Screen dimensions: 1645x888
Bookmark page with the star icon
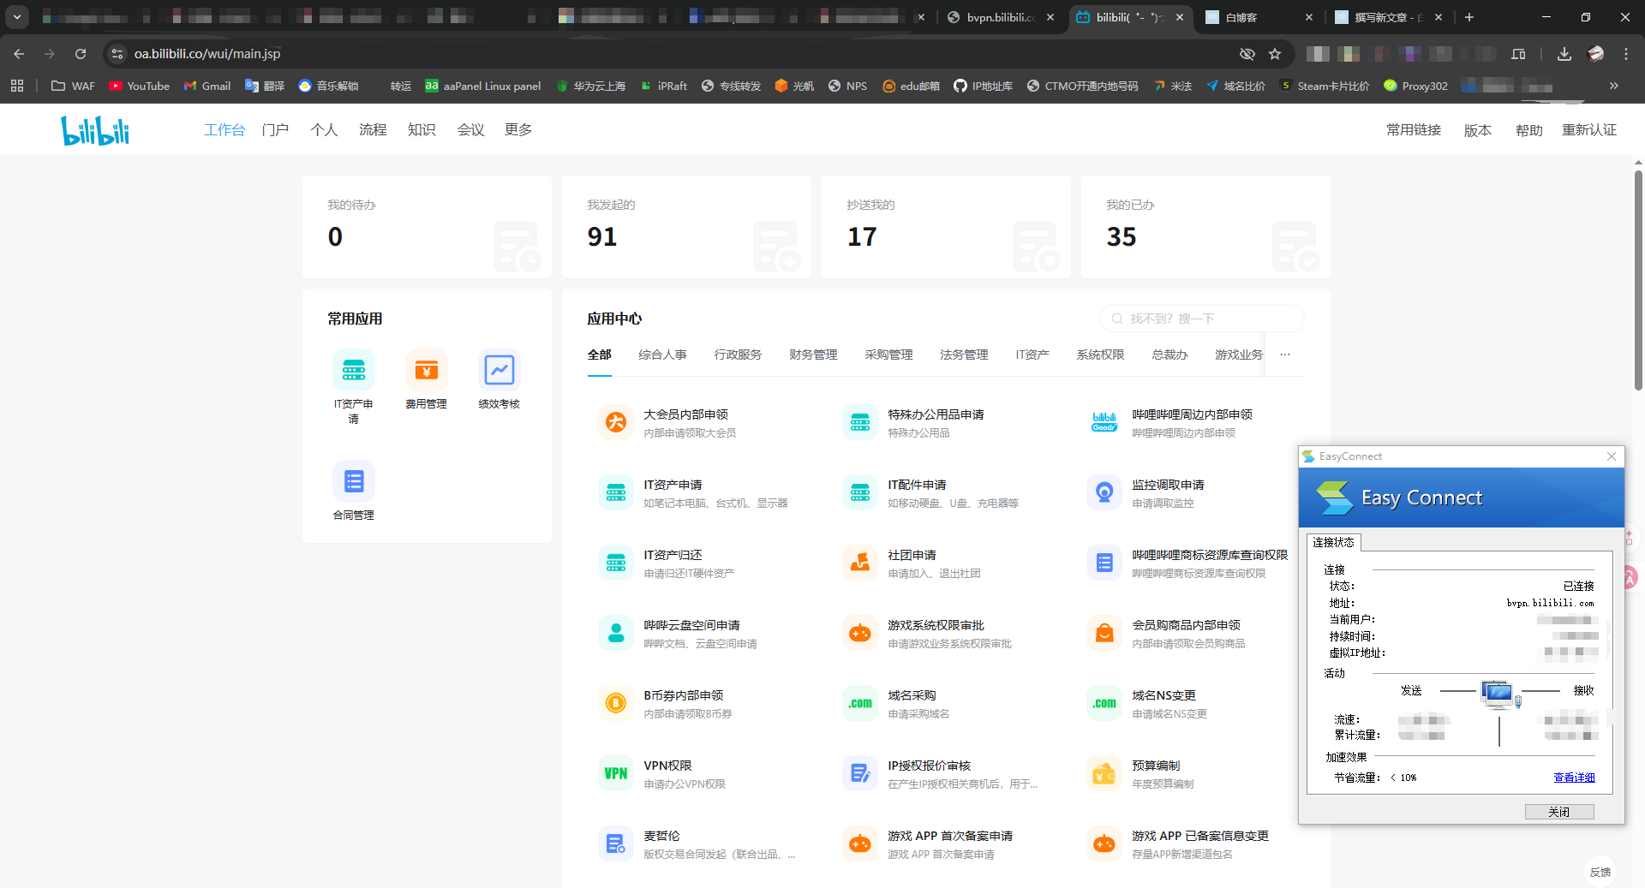pos(1275,54)
